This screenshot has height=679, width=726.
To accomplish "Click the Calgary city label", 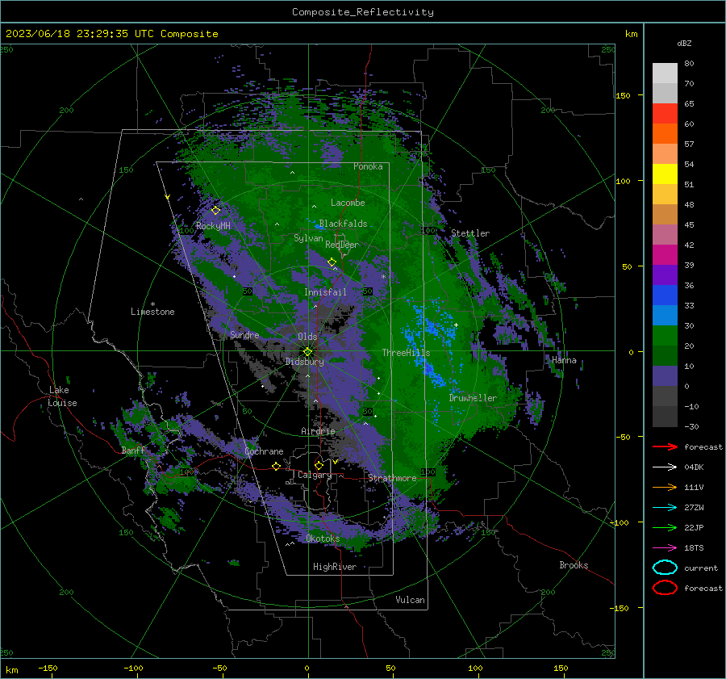I will coord(315,475).
